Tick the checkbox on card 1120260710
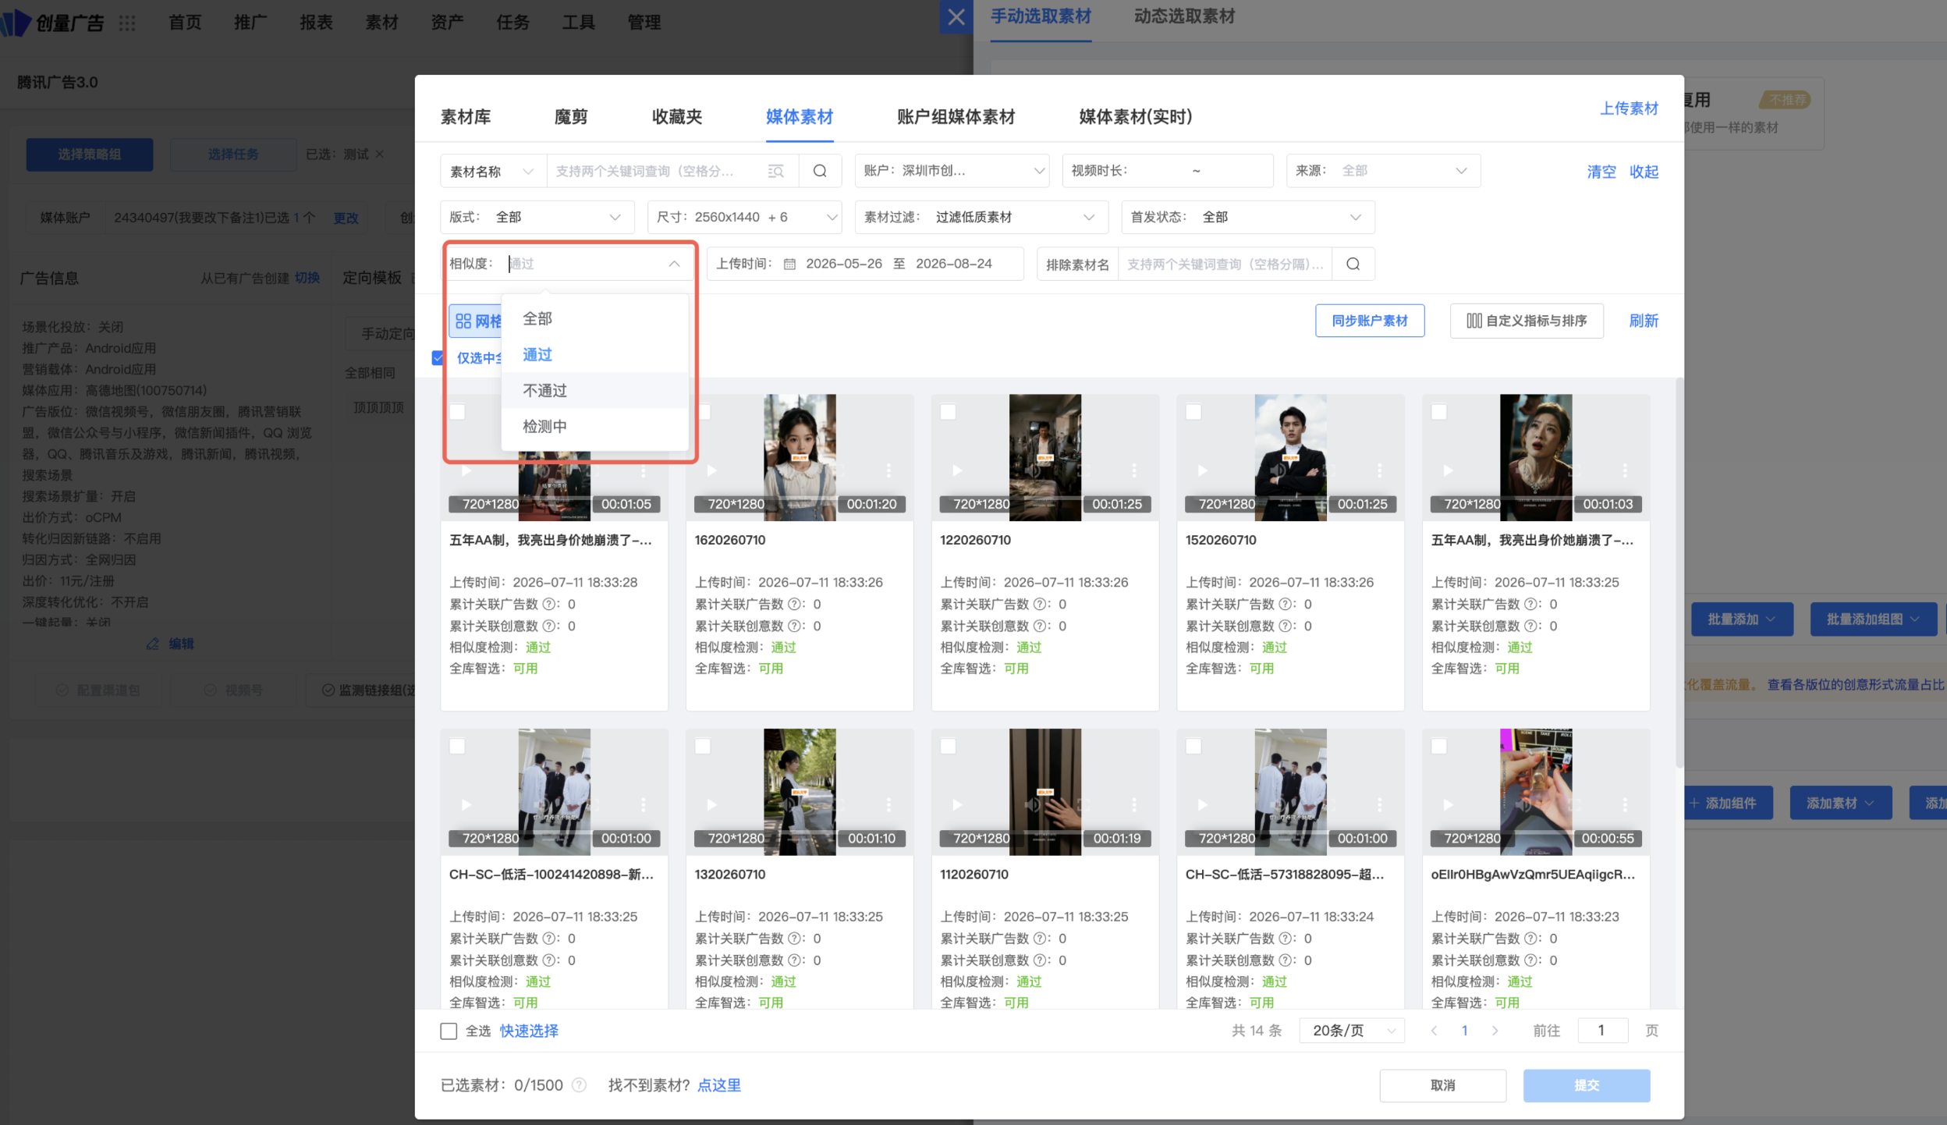The width and height of the screenshot is (1947, 1125). pos(949,747)
